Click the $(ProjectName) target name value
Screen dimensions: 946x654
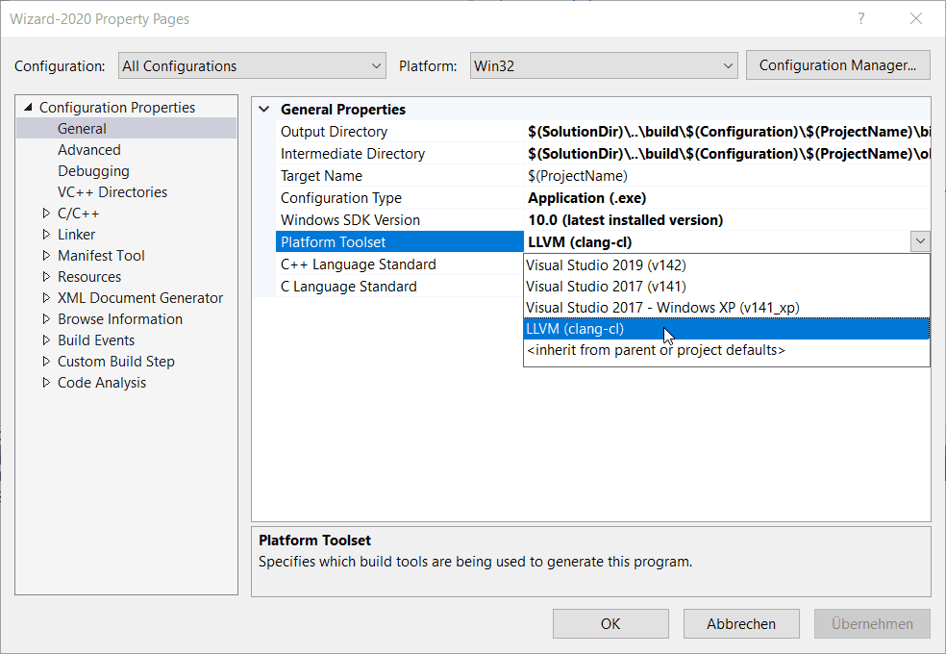click(x=578, y=176)
